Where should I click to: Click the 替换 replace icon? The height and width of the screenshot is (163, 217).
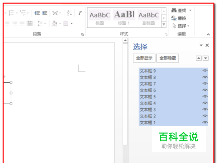174,18
